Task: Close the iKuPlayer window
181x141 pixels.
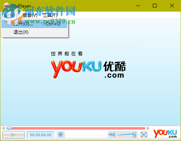Action: (172, 6)
